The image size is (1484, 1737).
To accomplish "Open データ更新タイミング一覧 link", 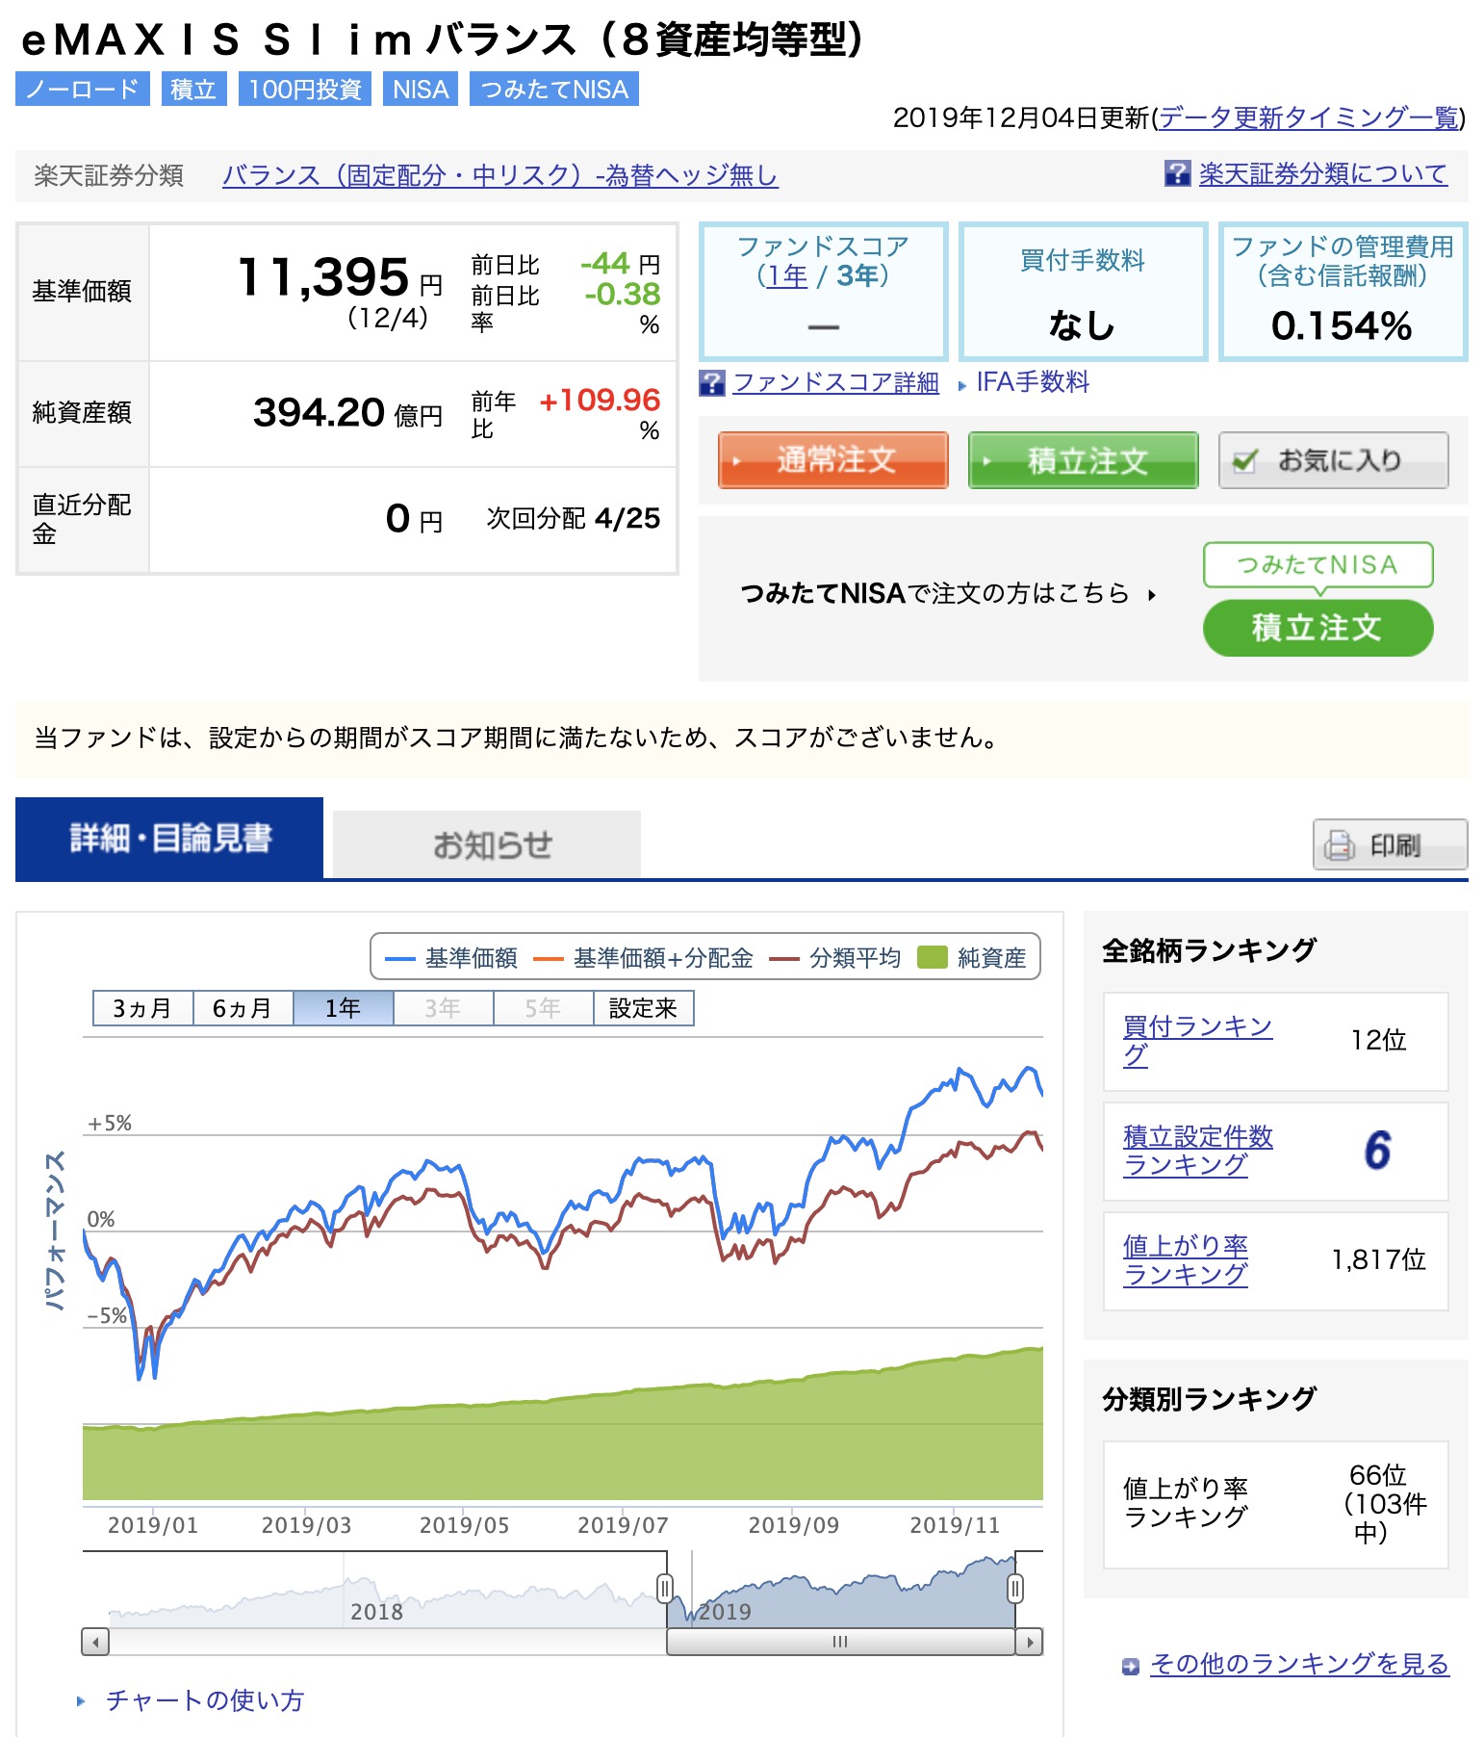I will tap(1309, 117).
